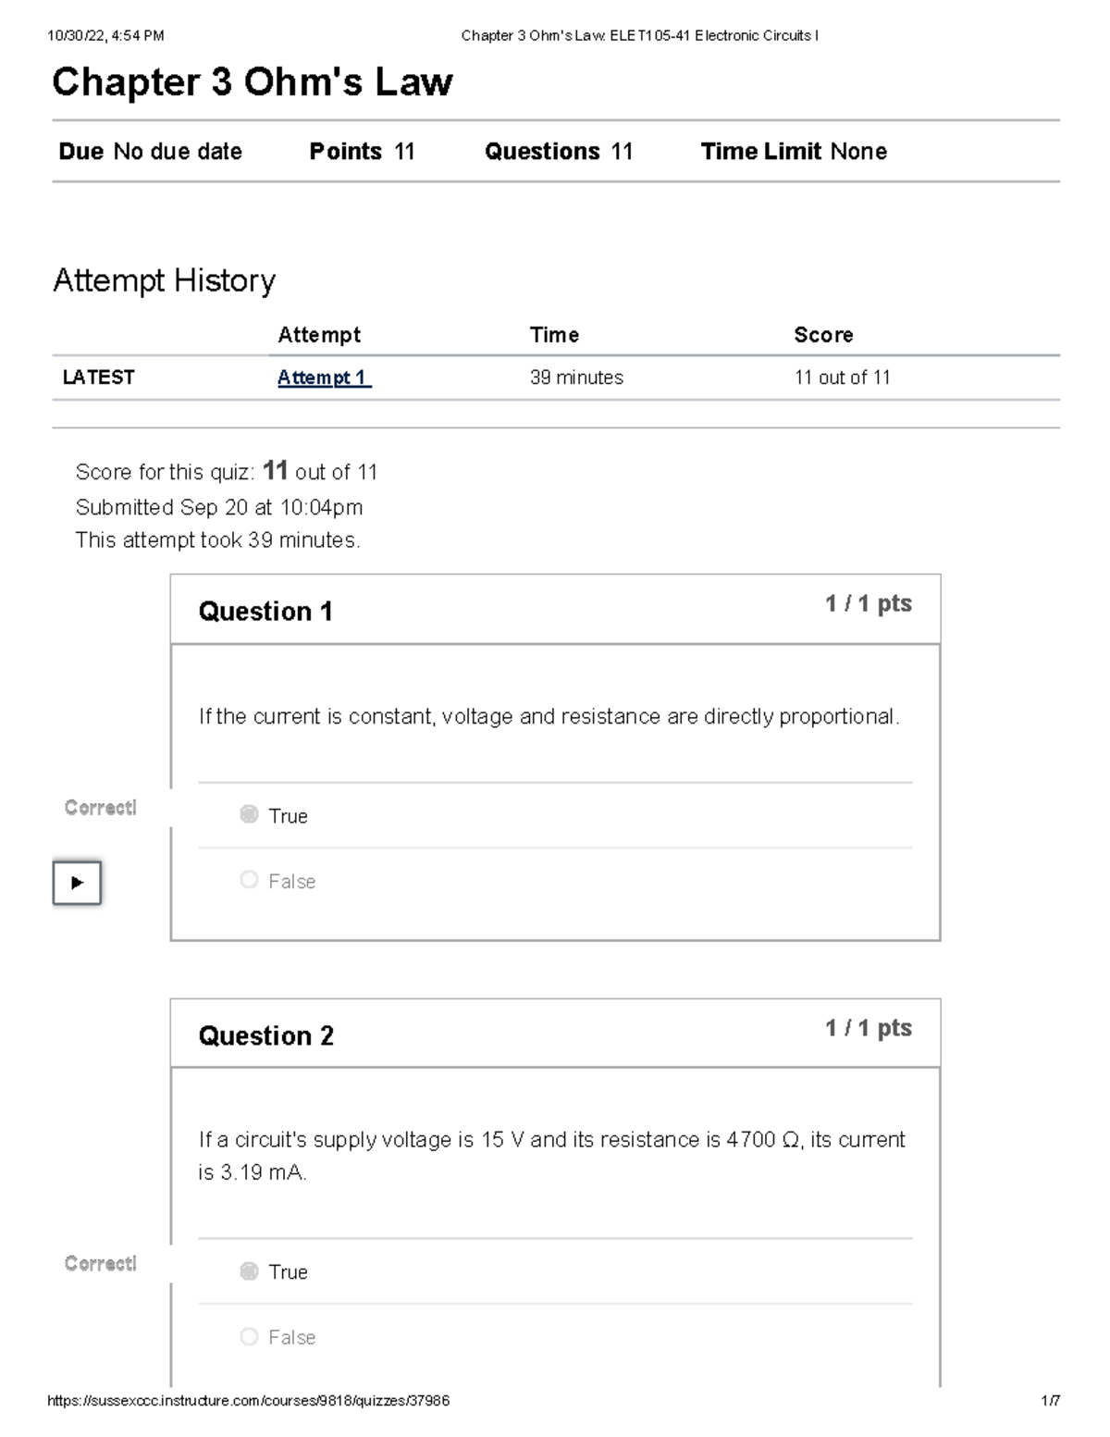Viewport: 1110px width, 1437px height.
Task: Click the Chapter 3 Ohm's Law title
Action: coord(252,82)
